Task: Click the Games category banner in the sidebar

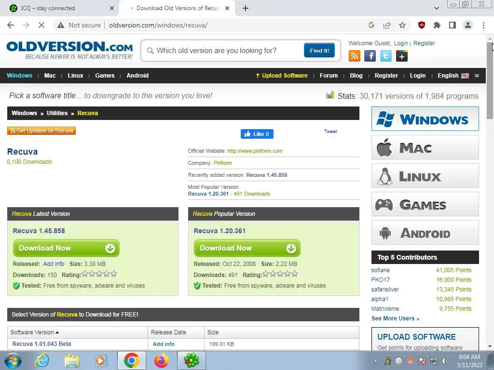Action: (x=425, y=204)
